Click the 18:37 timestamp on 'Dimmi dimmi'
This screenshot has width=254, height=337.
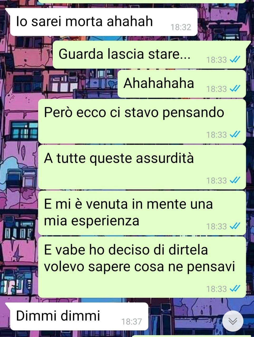131,321
